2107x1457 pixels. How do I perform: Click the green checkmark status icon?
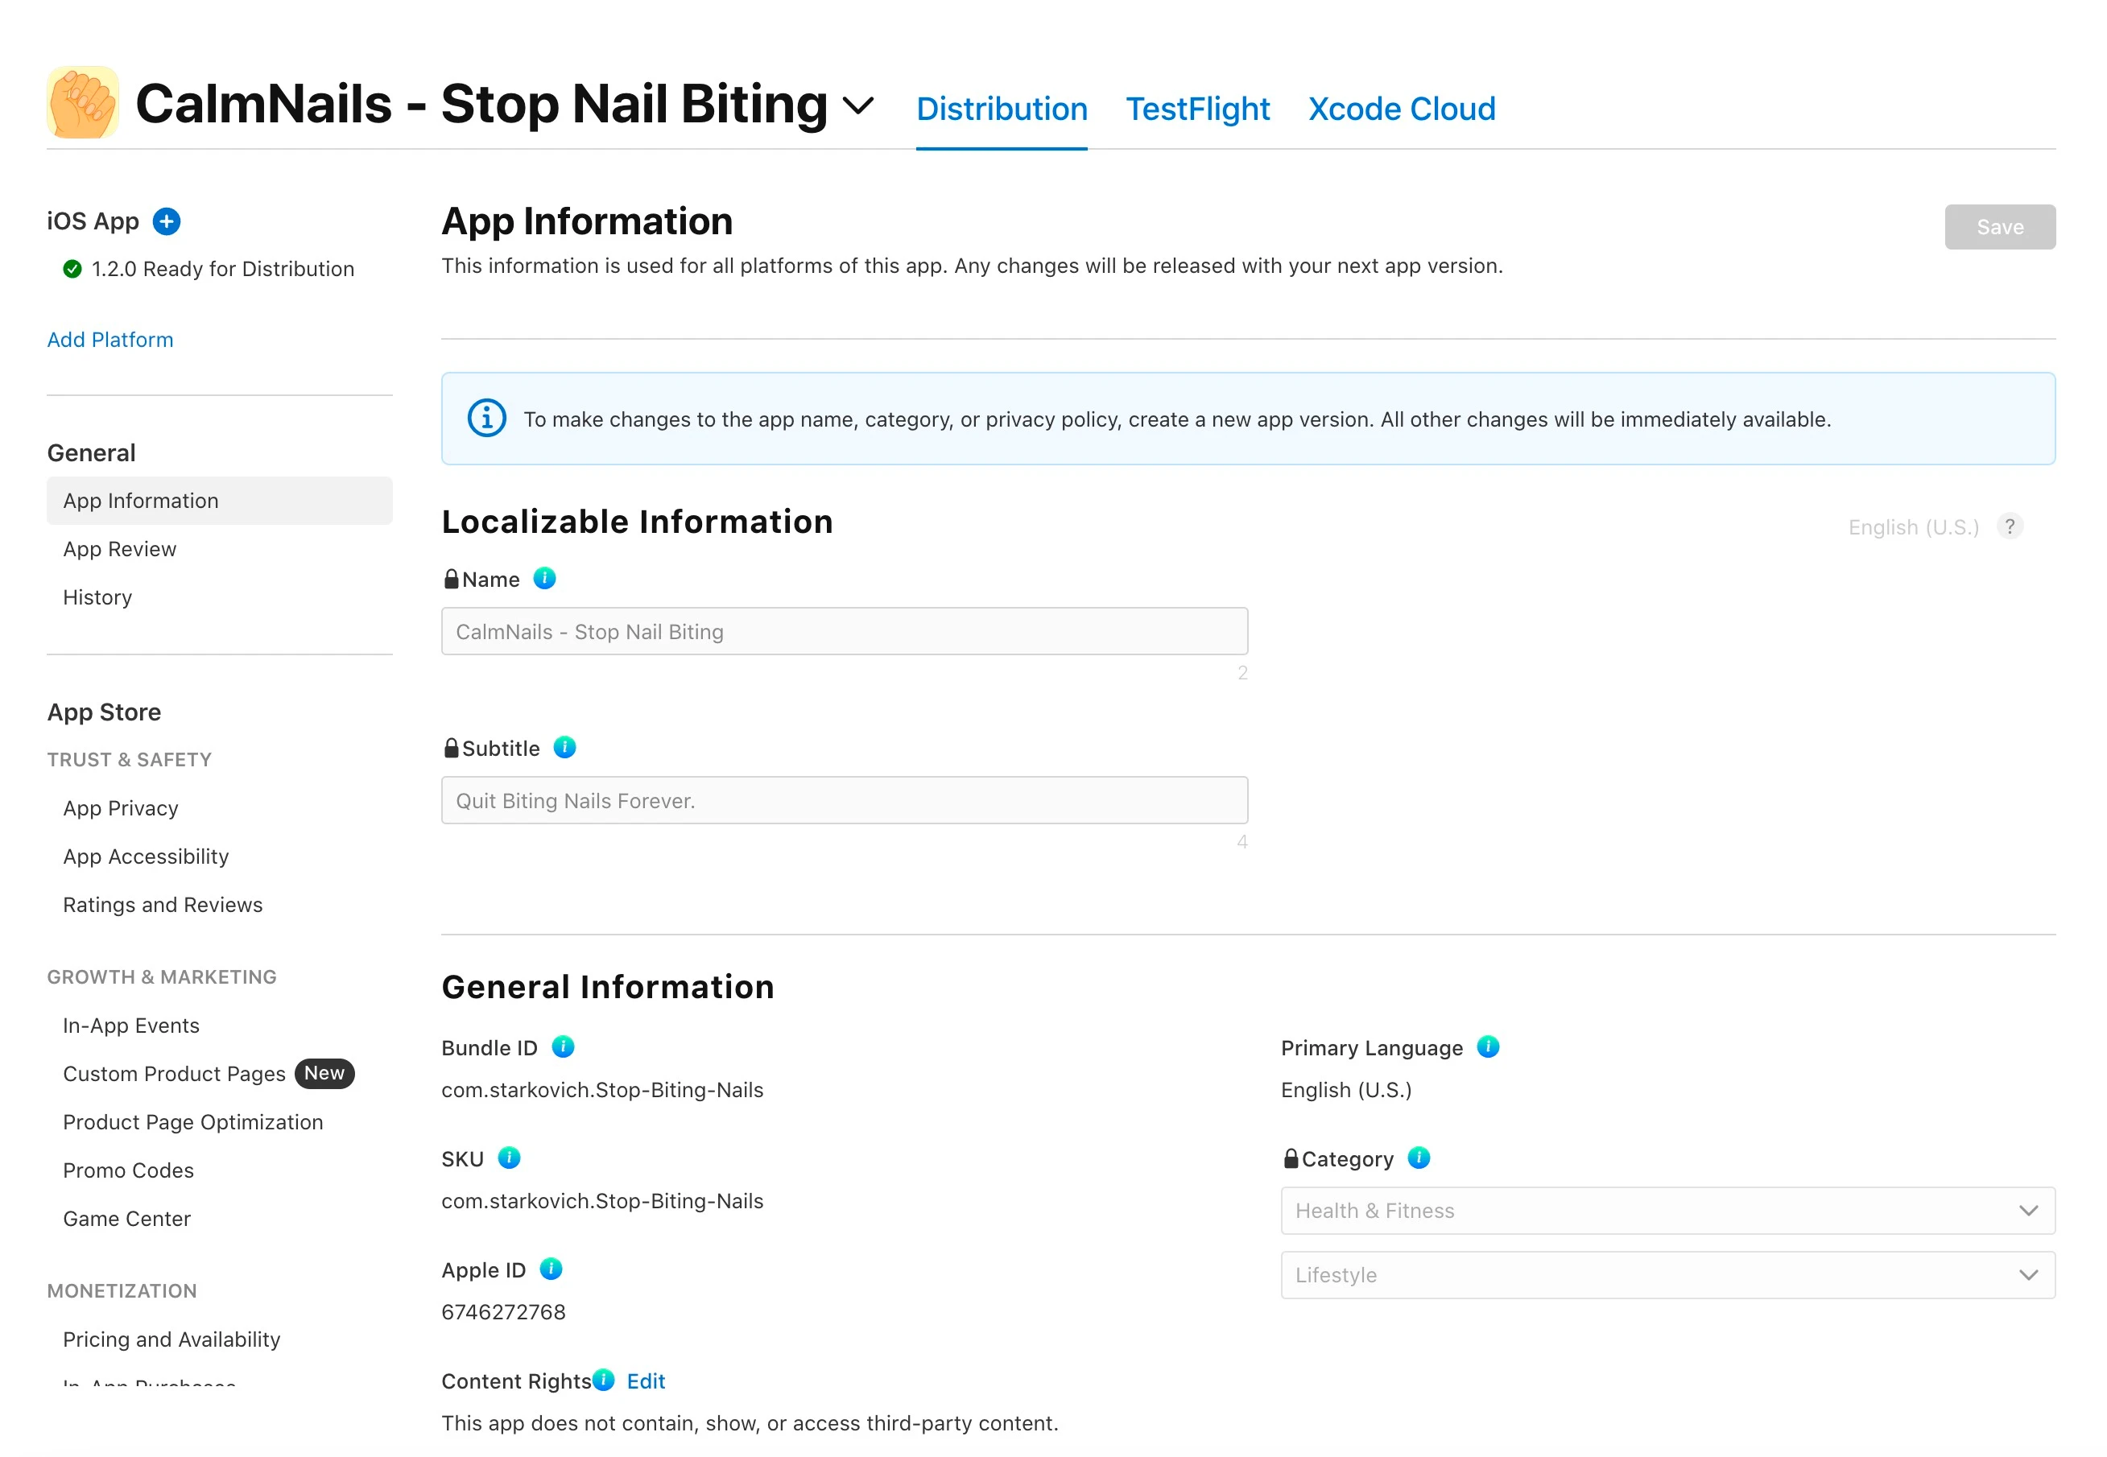(72, 268)
